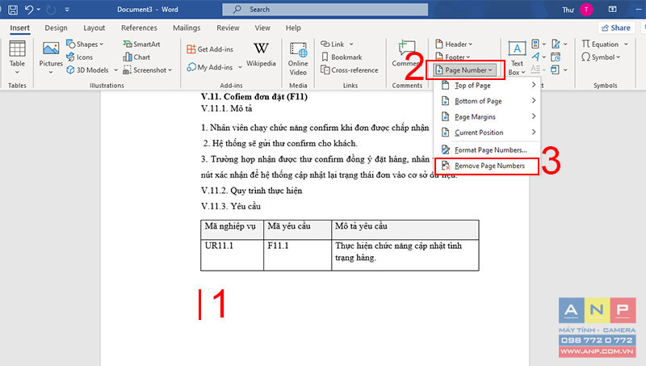Open the Header dropdown
646x366 pixels.
[x=454, y=44]
